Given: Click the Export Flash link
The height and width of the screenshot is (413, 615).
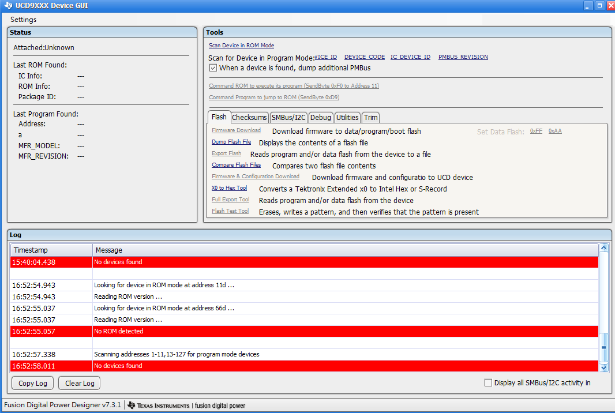Looking at the screenshot, I should click(226, 153).
